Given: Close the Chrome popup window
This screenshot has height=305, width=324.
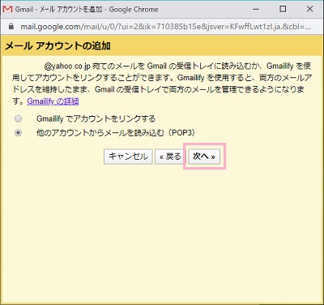Looking at the screenshot, I should tap(309, 9).
